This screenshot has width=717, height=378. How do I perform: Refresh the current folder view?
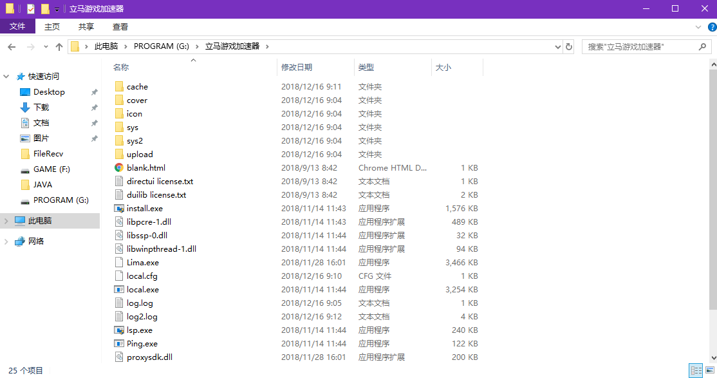[x=569, y=46]
